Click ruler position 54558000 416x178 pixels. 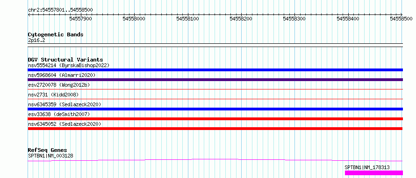click(134, 19)
